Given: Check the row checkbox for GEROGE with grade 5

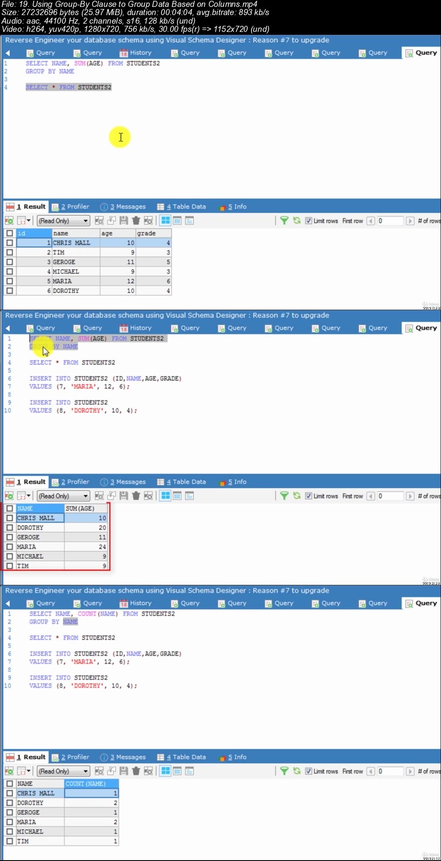Looking at the screenshot, I should [x=9, y=262].
